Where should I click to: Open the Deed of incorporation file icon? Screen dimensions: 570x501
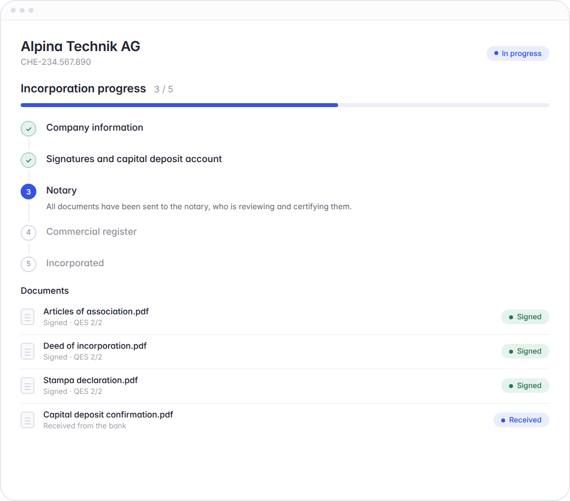[x=28, y=351]
